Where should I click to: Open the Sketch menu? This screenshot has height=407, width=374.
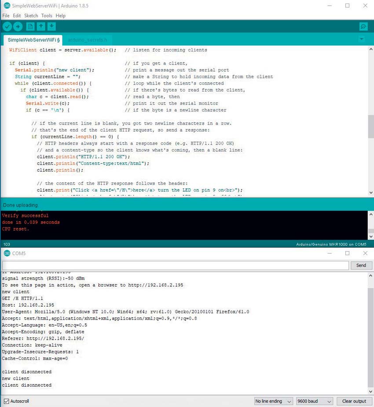[x=31, y=15]
